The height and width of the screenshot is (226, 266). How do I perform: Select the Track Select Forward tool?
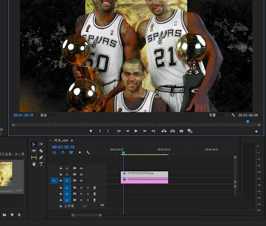tap(41, 144)
